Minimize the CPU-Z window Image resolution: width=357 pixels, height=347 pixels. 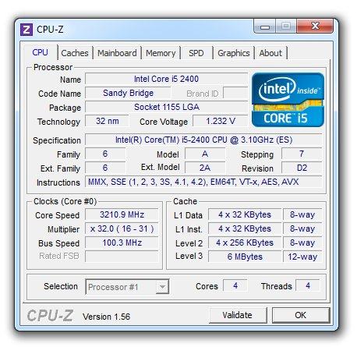tap(265, 27)
